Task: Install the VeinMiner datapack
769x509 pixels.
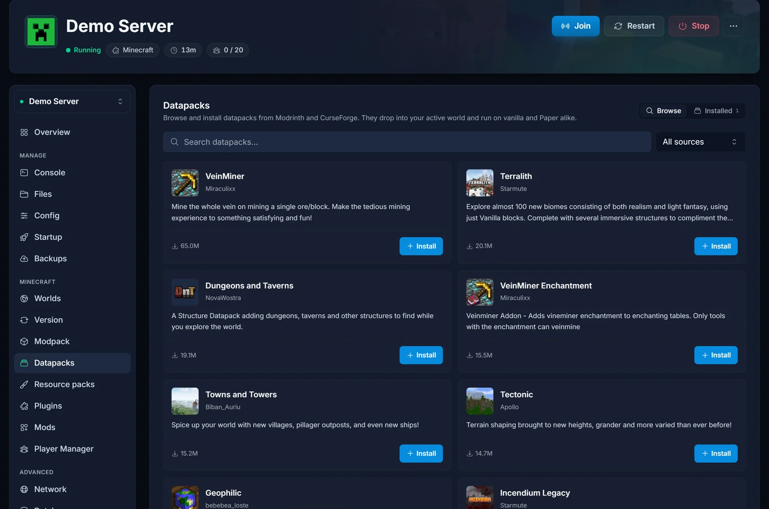Action: click(421, 246)
